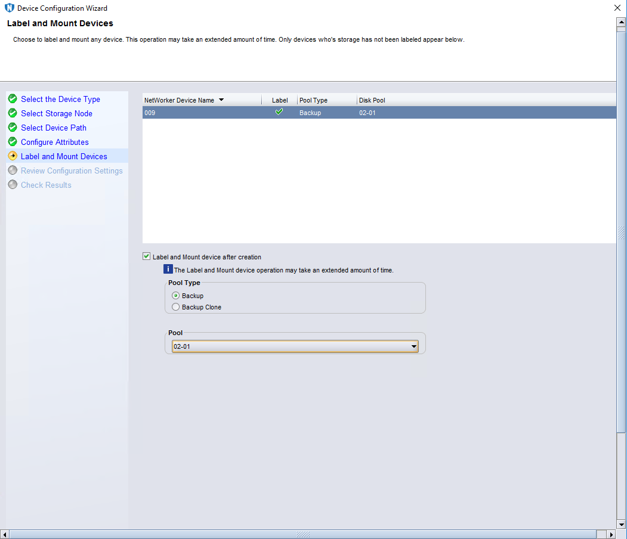
Task: Click the blue info icon below the checkbox
Action: (168, 269)
